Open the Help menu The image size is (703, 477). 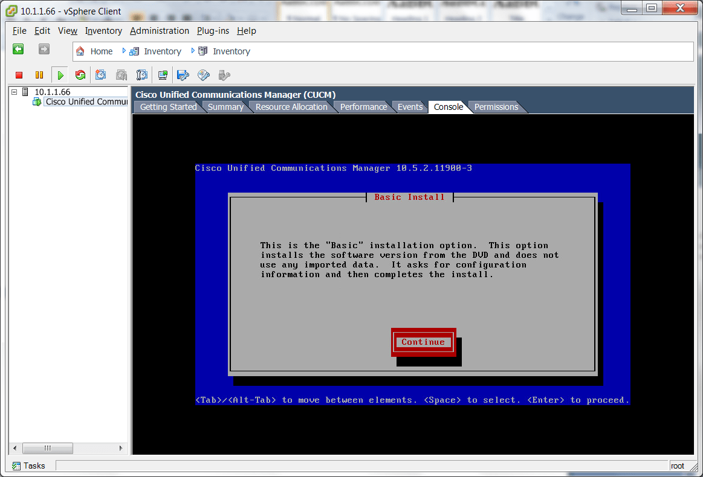point(247,31)
